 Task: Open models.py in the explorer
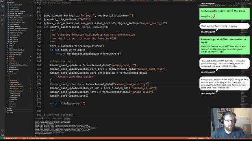point(12,61)
